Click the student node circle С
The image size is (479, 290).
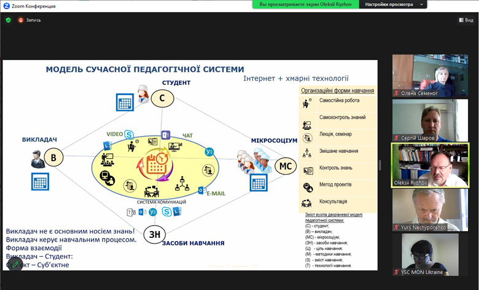click(162, 98)
